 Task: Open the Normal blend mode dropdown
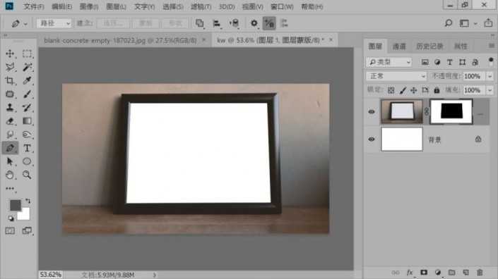tap(396, 76)
